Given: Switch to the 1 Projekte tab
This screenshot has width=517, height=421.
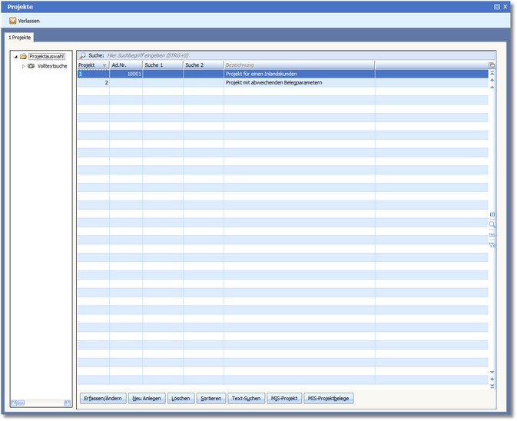Looking at the screenshot, I should point(22,37).
